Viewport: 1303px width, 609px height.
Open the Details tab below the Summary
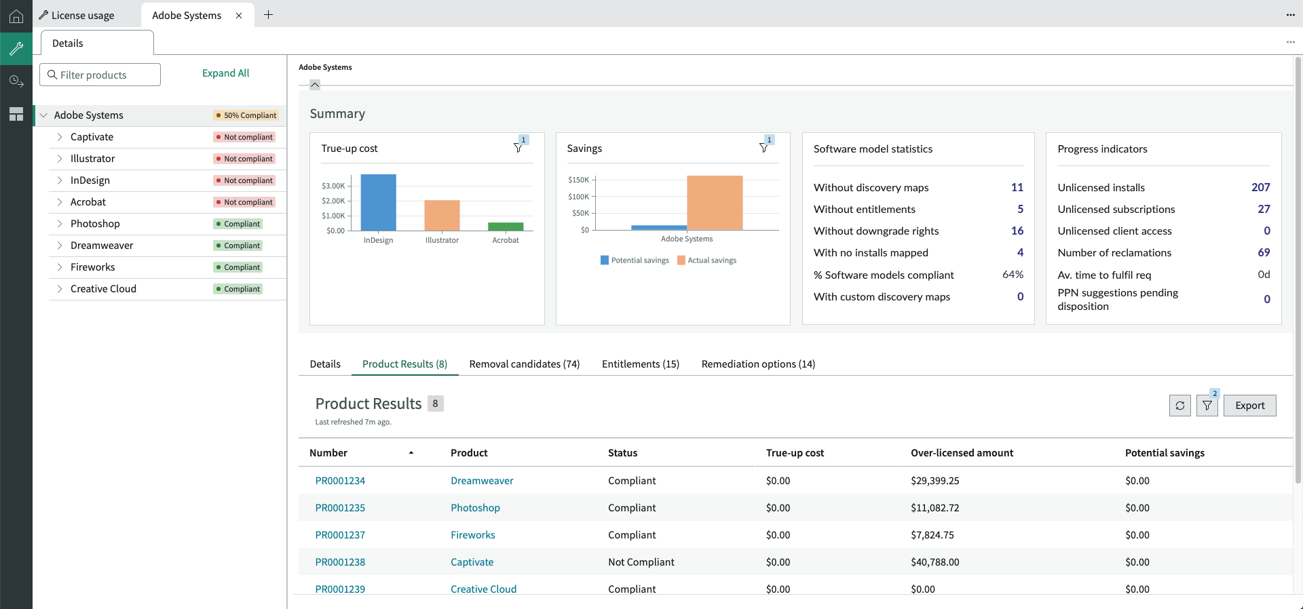(325, 364)
